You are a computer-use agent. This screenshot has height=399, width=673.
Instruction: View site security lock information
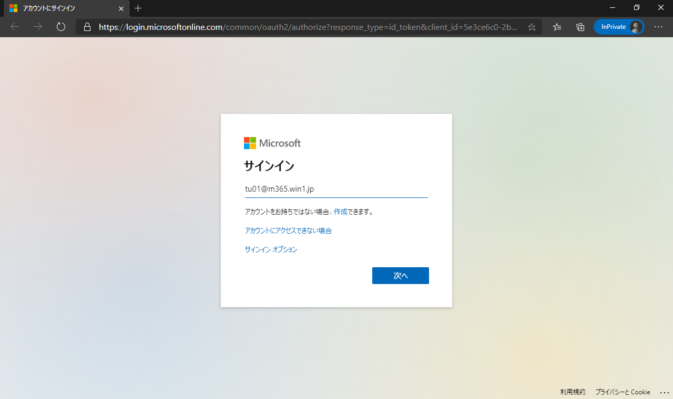87,27
